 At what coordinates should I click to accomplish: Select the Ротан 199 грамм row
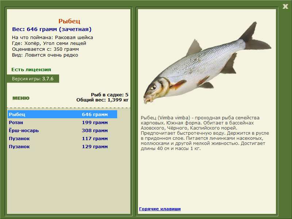(62, 123)
